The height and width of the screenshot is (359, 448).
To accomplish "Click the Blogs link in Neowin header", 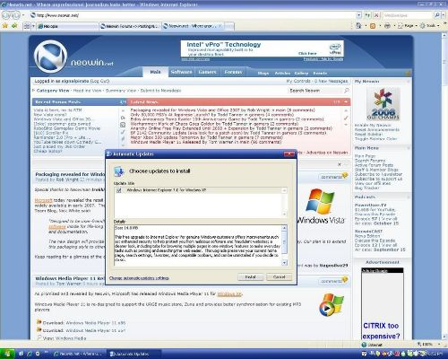I will pyautogui.click(x=263, y=73).
